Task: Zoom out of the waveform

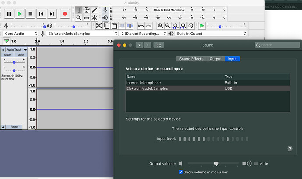Action: (x=168, y=26)
